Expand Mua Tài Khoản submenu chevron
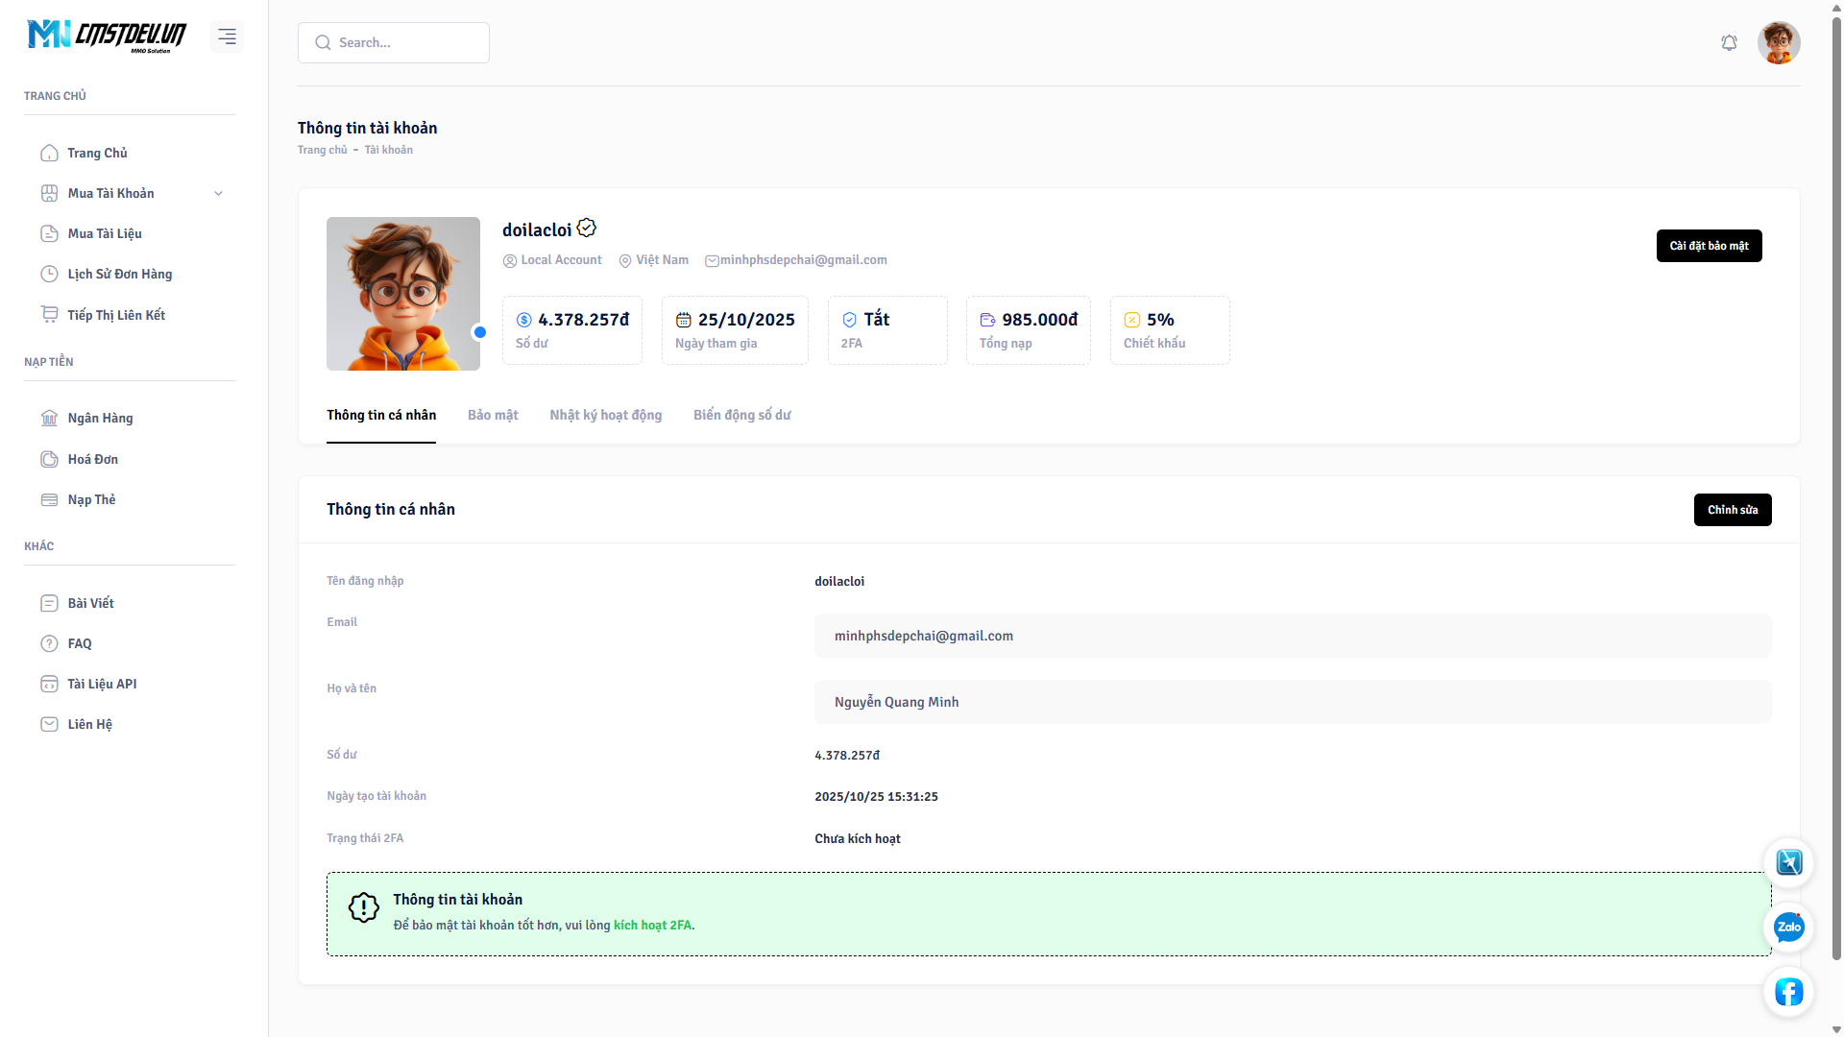The image size is (1844, 1037). [x=218, y=194]
